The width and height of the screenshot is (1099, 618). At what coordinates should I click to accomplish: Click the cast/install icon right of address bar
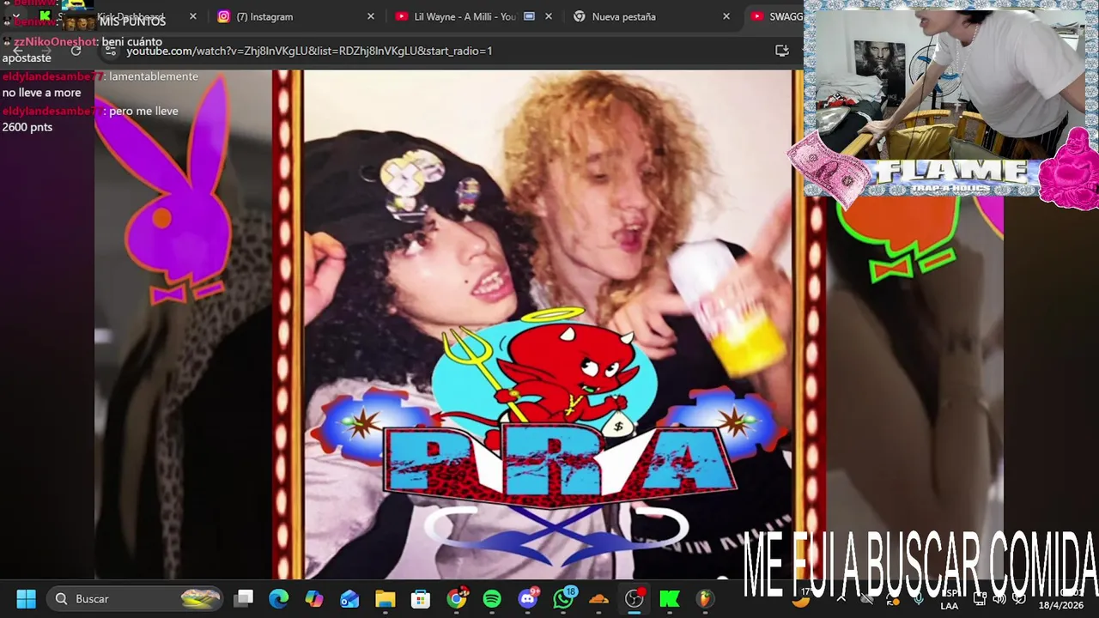click(782, 51)
